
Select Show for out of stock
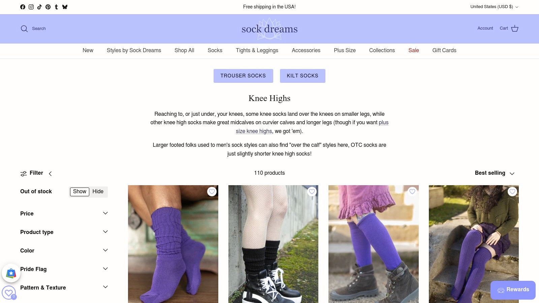80,192
